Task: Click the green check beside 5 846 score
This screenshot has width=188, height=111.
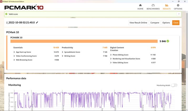Action: point(168,41)
